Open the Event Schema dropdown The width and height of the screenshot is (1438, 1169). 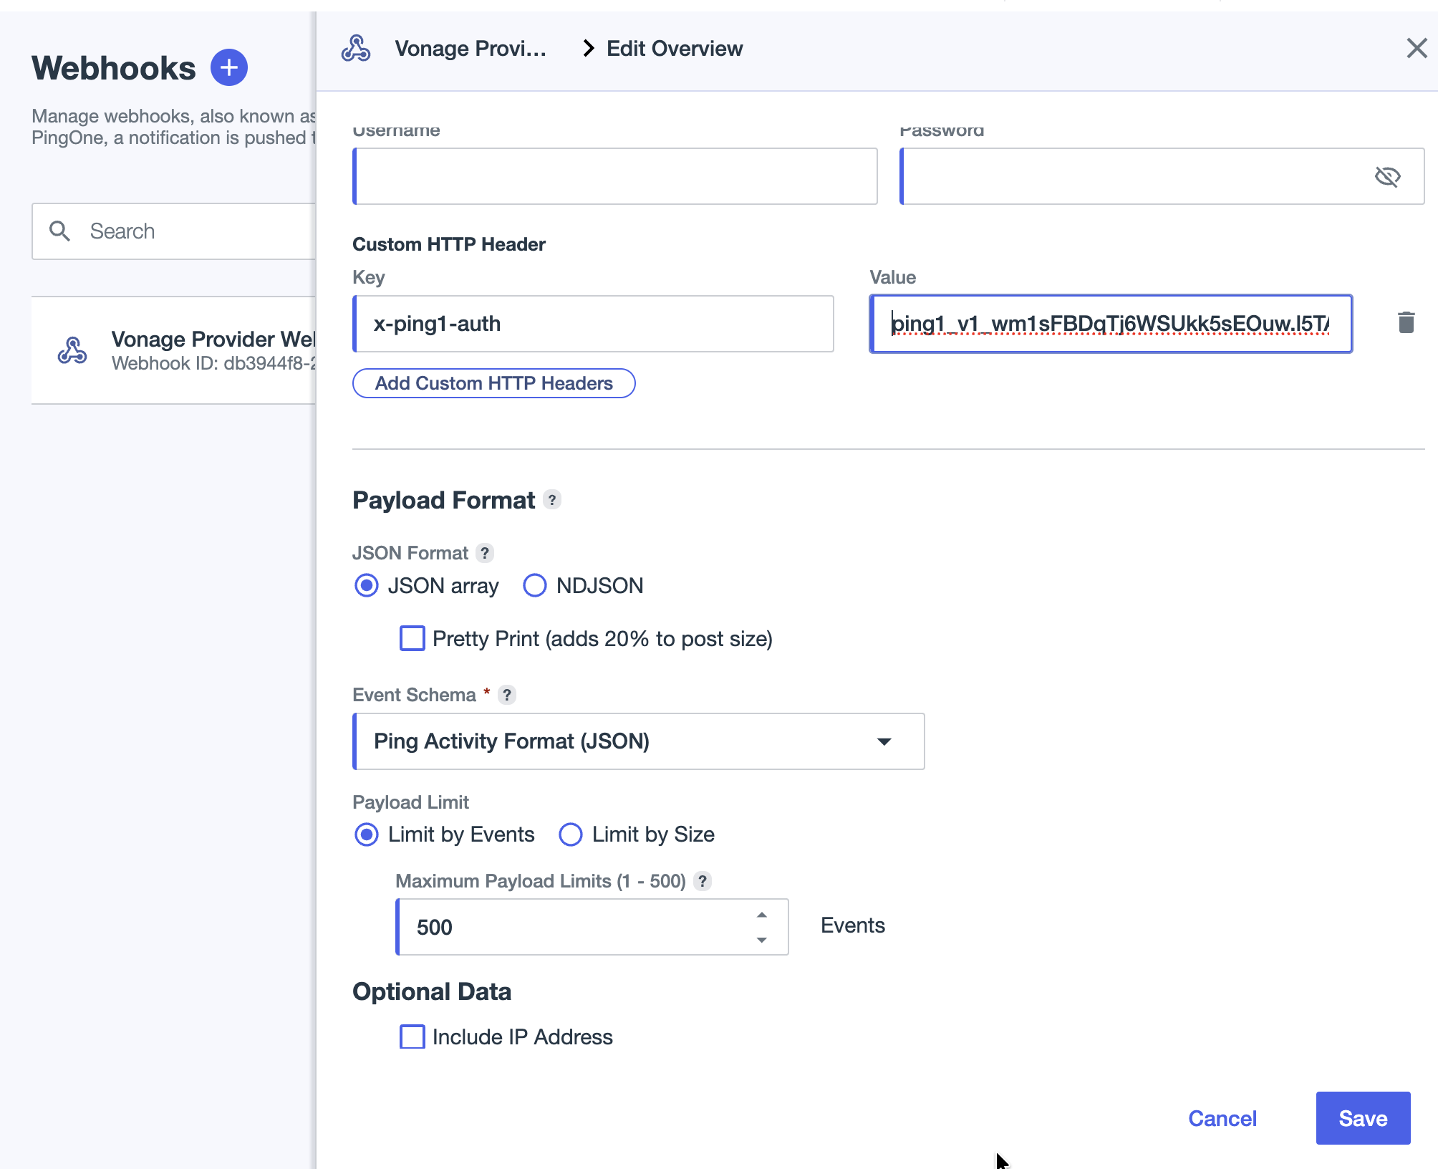639,741
